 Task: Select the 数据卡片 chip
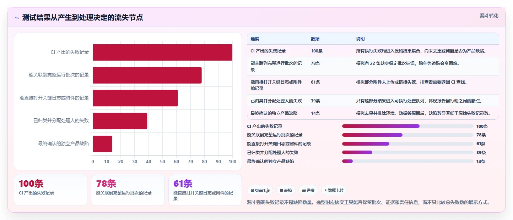coord(334,190)
